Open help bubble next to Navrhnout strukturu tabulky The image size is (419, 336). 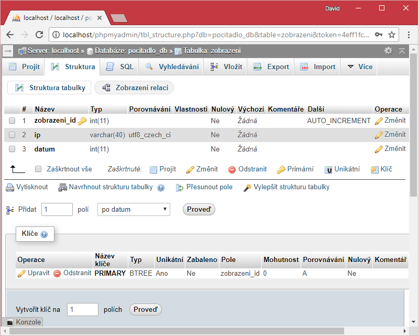160,187
